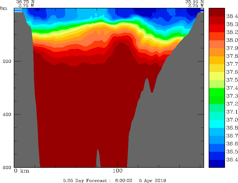The image size is (238, 183).
Task: Click the 600 depth axis label
Action: click(7, 168)
